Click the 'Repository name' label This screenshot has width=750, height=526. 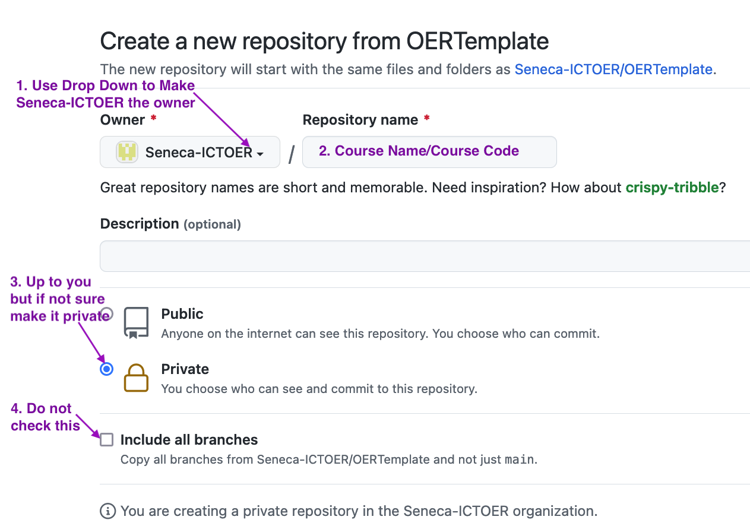[360, 120]
